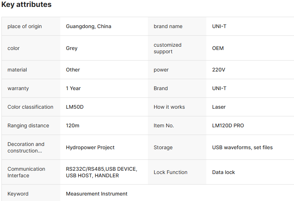Select the "Guangdong, China" origin value
This screenshot has height=201, width=294.
coord(88,26)
